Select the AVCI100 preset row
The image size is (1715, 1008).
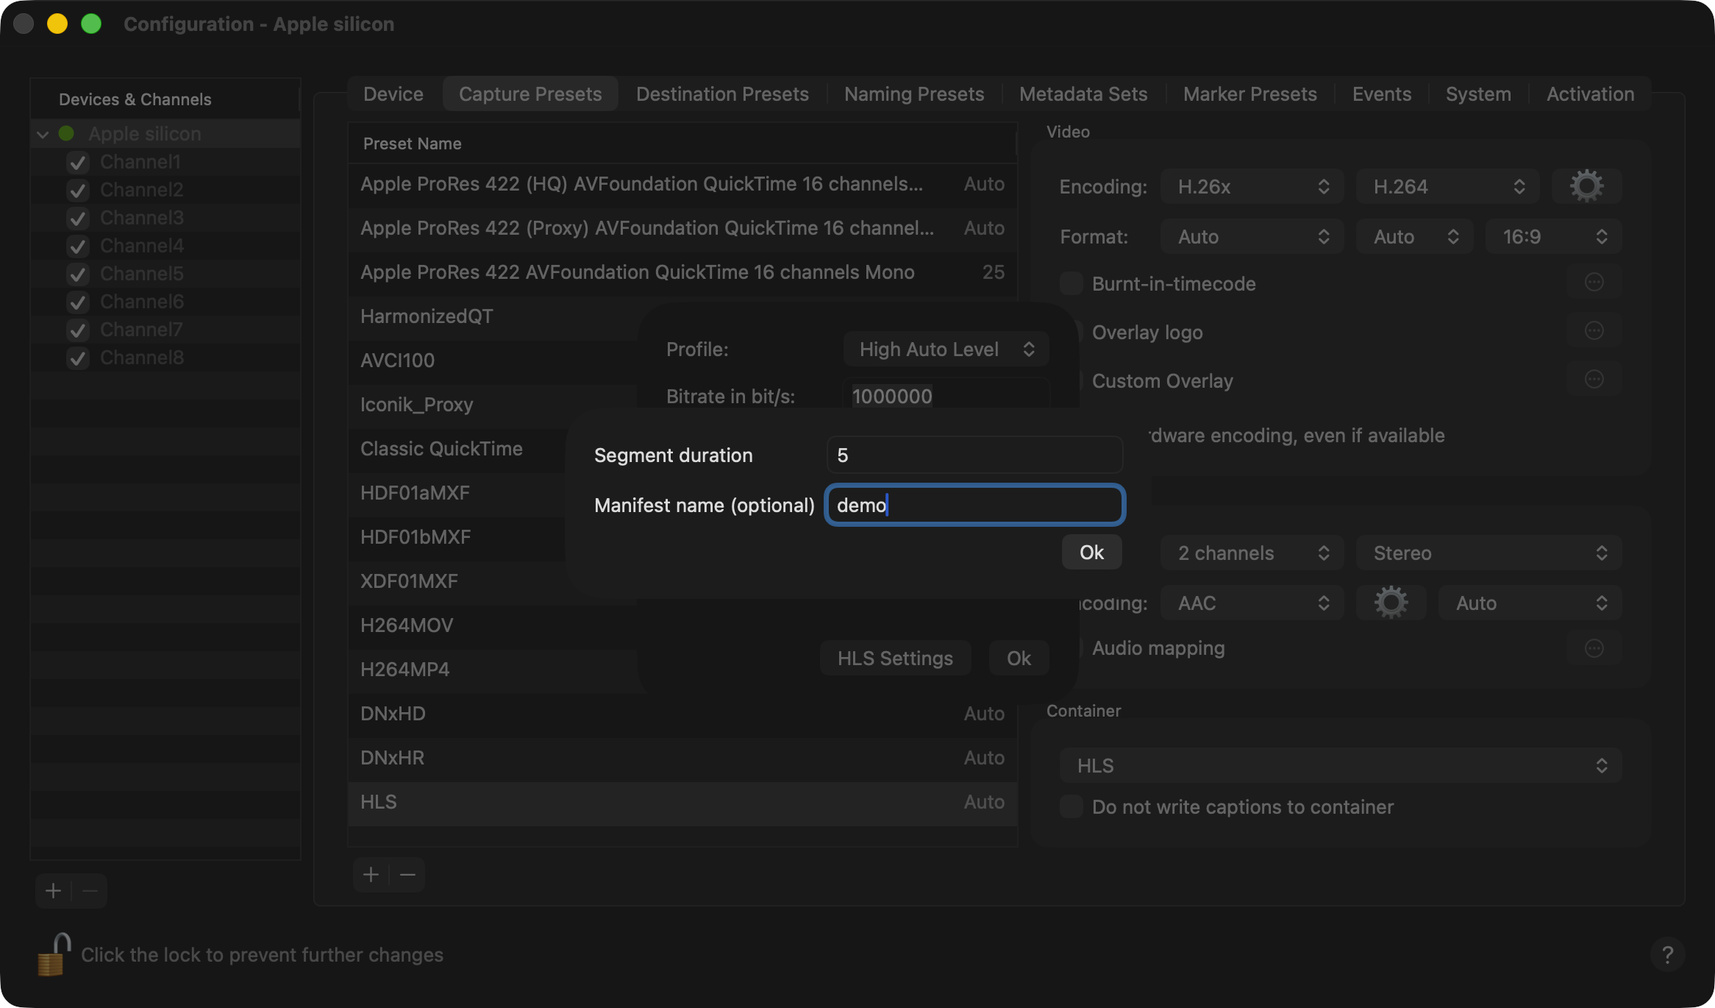point(493,361)
